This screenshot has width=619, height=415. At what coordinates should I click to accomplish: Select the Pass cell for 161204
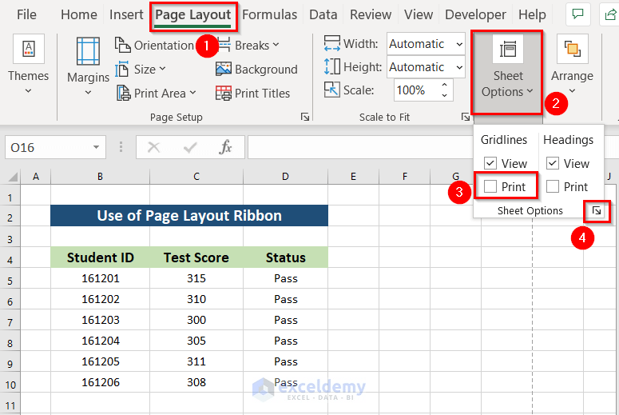(x=285, y=341)
